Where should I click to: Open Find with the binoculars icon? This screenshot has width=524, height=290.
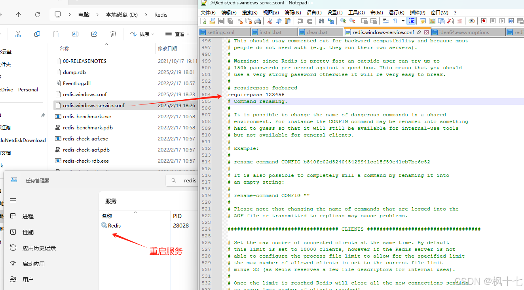pyautogui.click(x=321, y=21)
